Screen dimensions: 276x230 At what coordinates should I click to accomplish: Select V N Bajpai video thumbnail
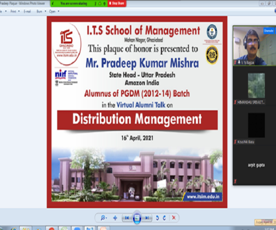click(x=254, y=46)
